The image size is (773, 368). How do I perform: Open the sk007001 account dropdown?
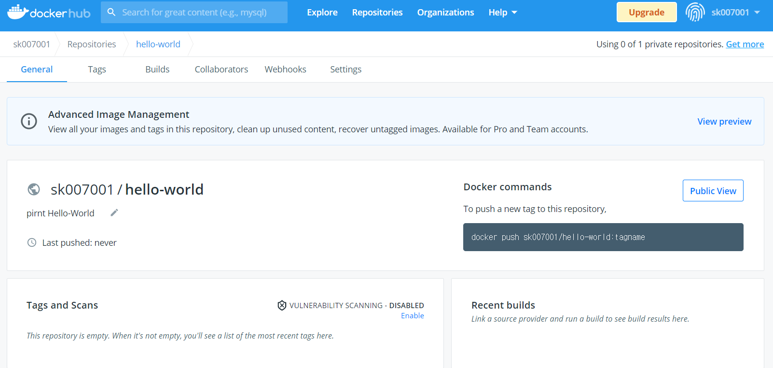point(736,13)
